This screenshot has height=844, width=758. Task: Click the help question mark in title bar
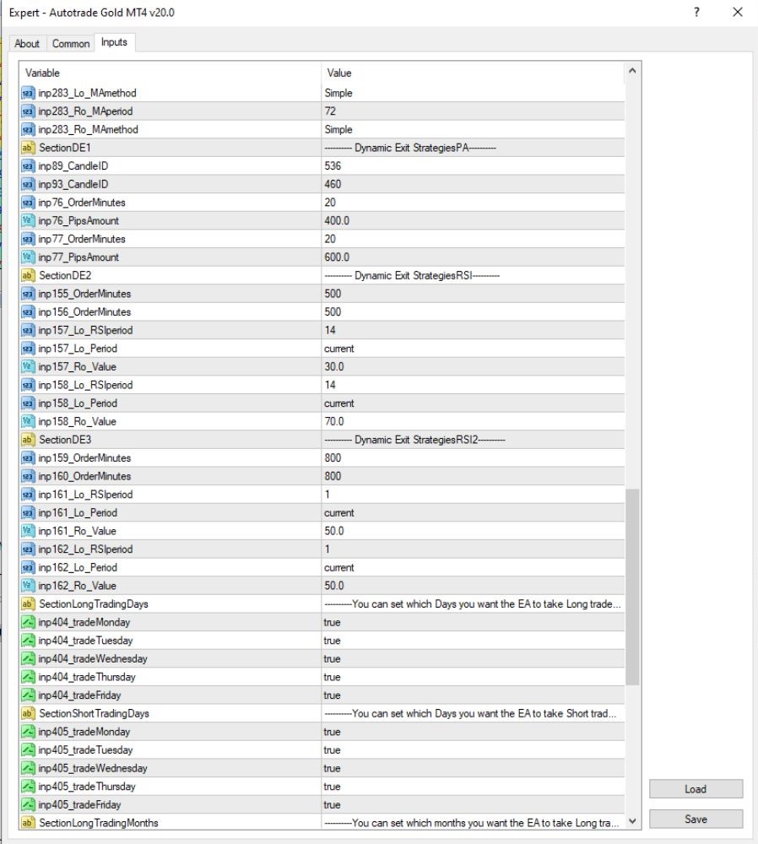696,13
